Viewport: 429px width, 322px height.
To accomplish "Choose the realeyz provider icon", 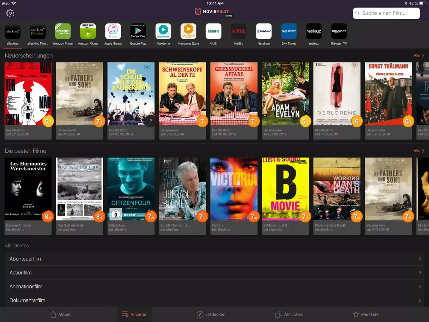I will (x=314, y=31).
